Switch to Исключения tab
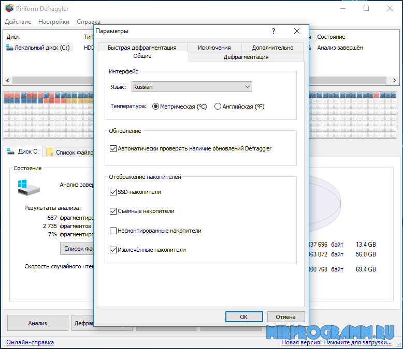 [214, 48]
